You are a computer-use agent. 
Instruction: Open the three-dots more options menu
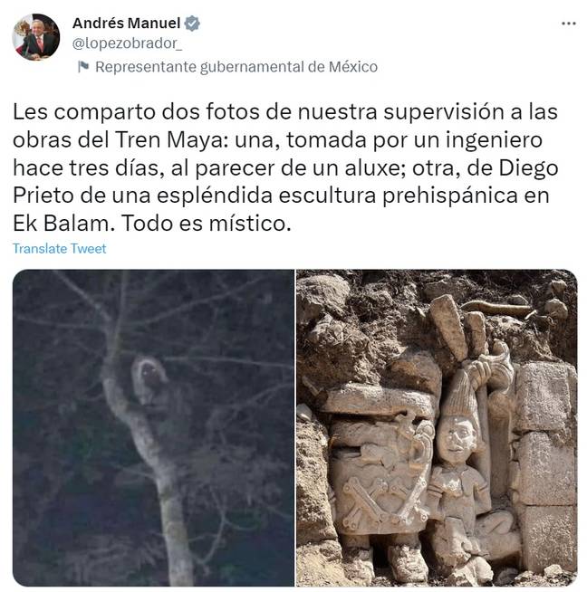[x=569, y=24]
